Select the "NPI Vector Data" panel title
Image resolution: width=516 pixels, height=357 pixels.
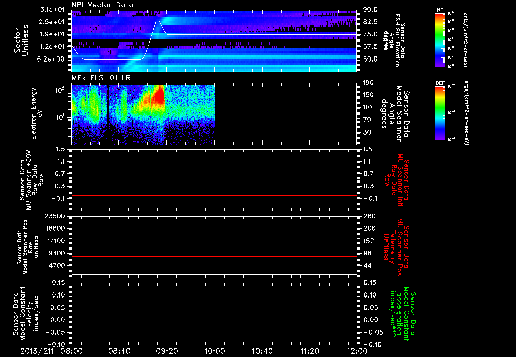pyautogui.click(x=103, y=5)
